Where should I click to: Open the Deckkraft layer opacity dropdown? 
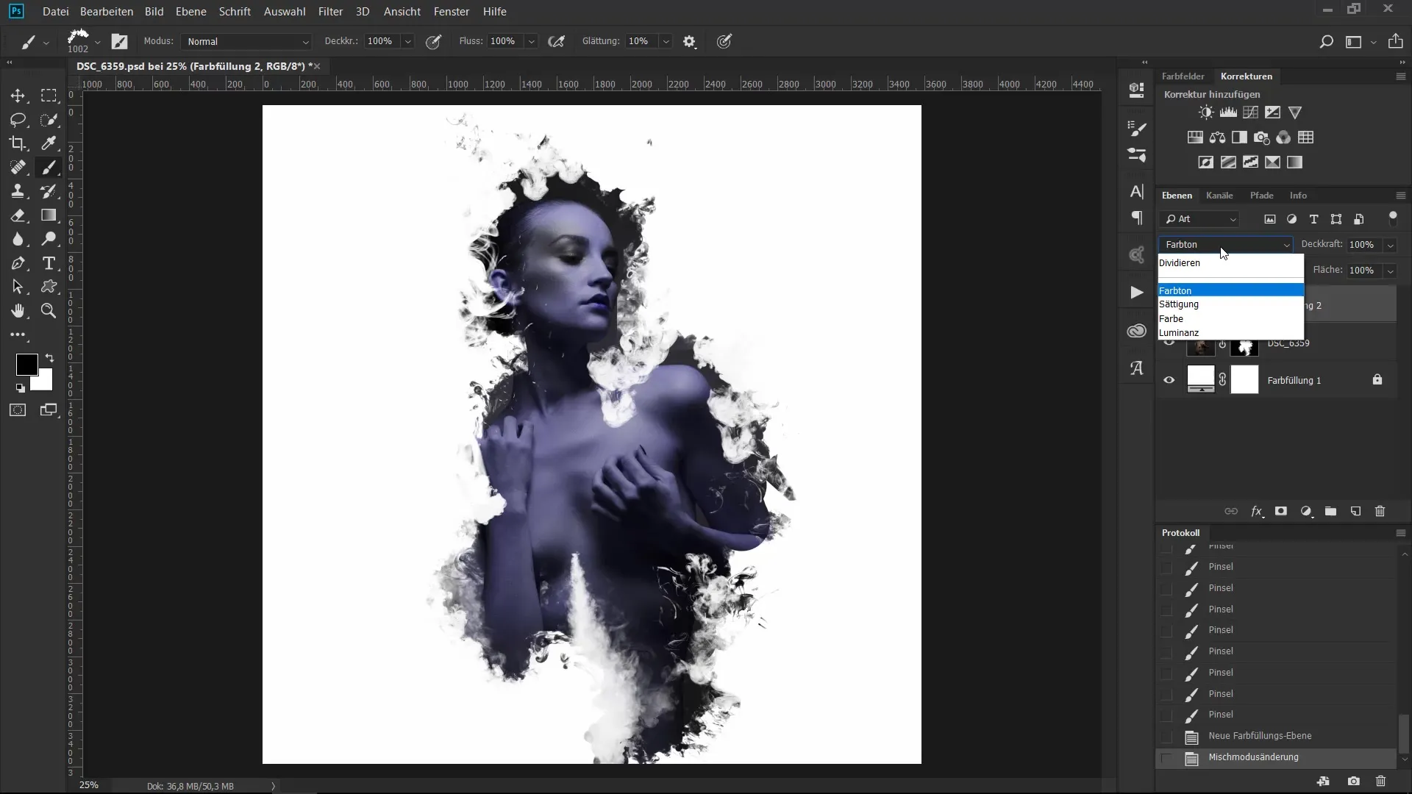[x=1390, y=245]
